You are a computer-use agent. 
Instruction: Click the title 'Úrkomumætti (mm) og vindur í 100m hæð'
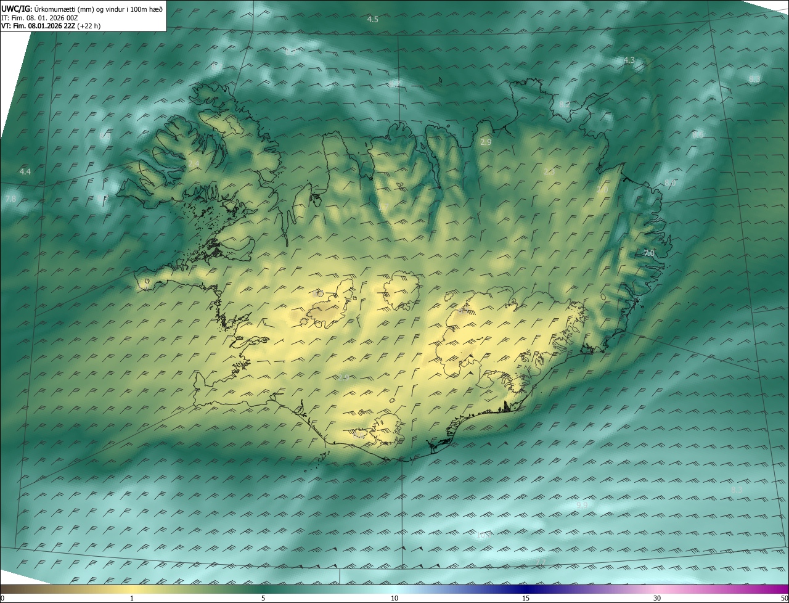click(x=98, y=9)
